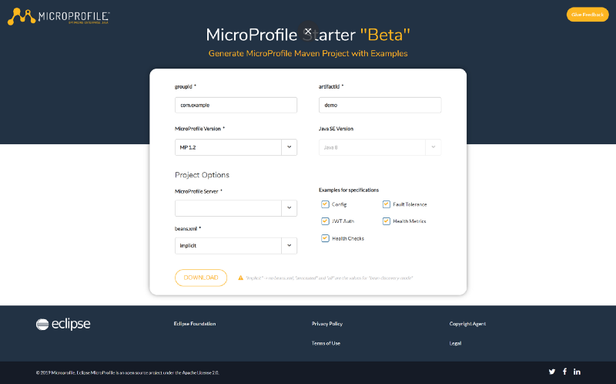Expand the beans.xml dropdown
Viewport: 616px width, 384px height.
pyautogui.click(x=289, y=246)
